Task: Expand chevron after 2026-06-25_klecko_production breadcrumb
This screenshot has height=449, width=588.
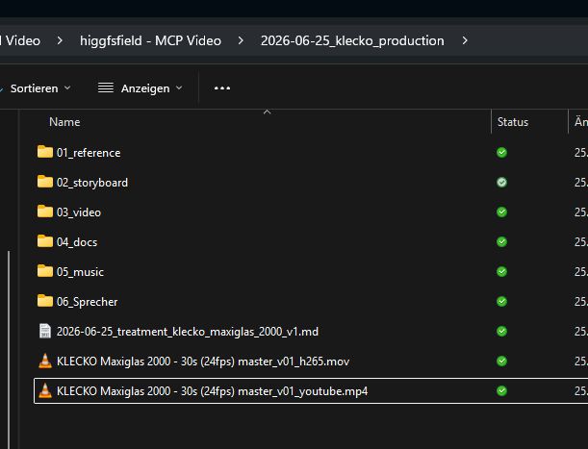Action: coord(465,40)
